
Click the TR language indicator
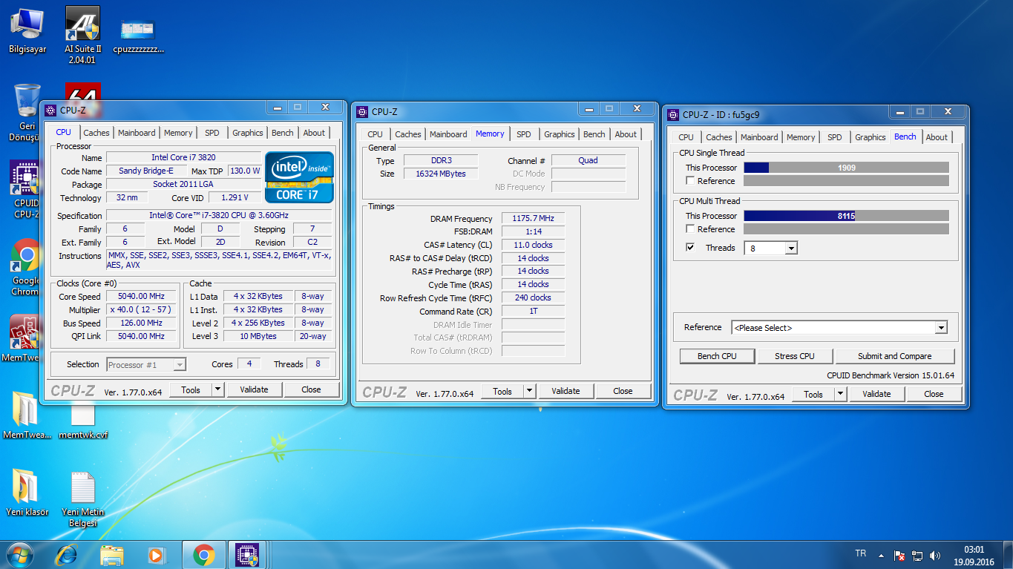pos(861,553)
